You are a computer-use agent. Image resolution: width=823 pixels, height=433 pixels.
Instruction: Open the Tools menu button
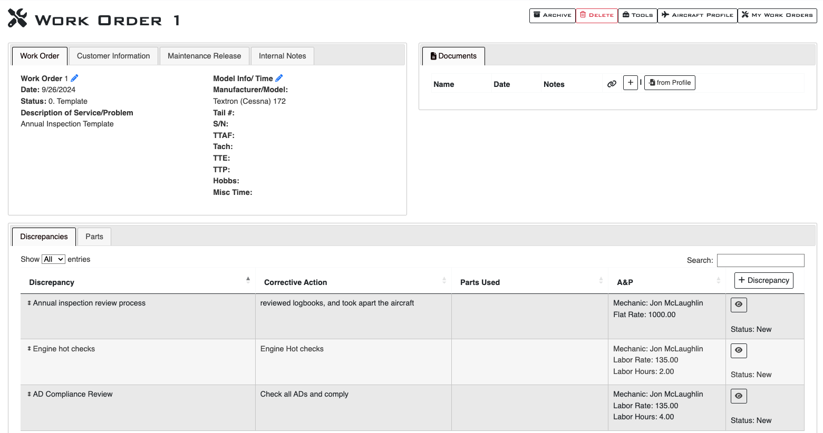coord(637,15)
